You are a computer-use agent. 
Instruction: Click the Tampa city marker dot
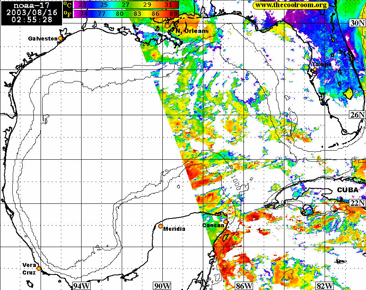(x=315, y=69)
